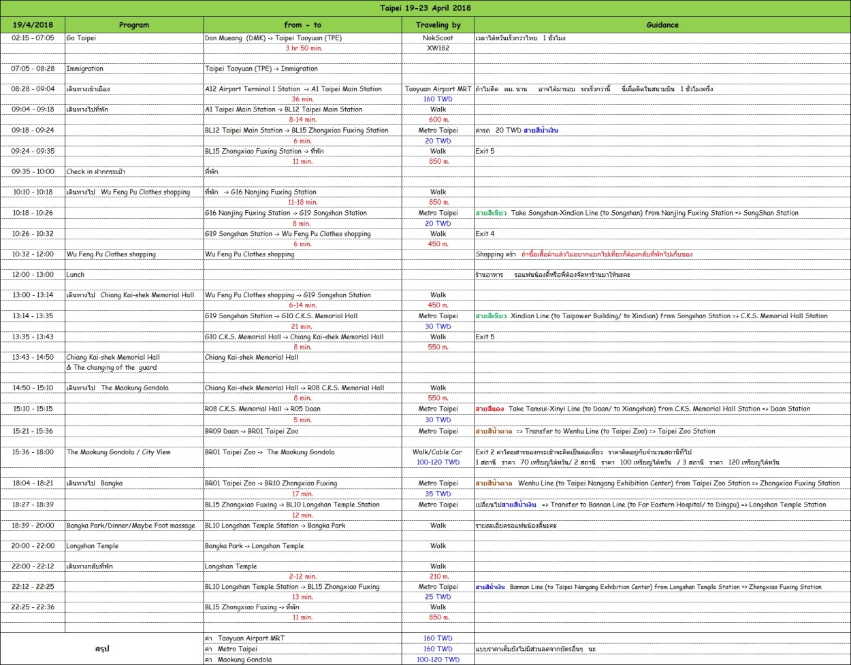Select the '11-18 min.' duration cell

point(302,203)
